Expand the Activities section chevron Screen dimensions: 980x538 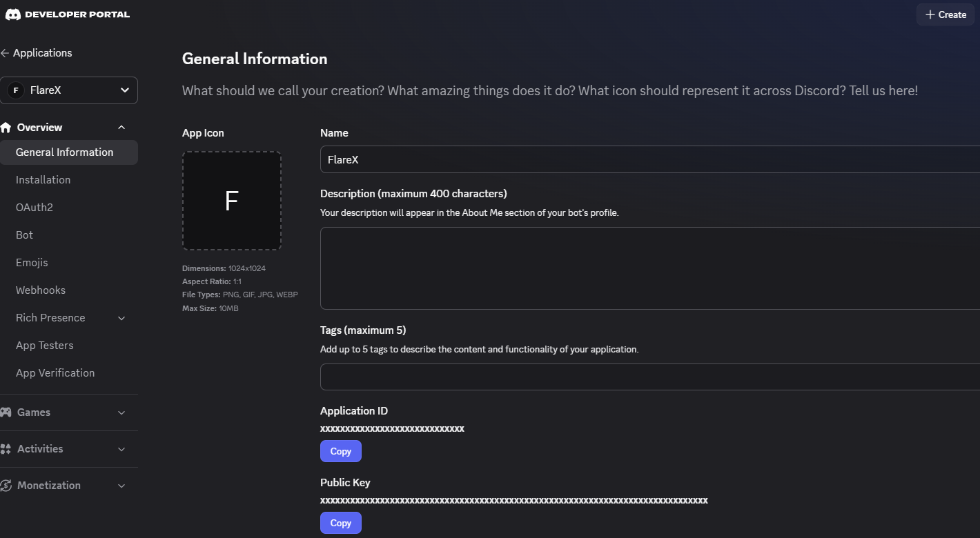pyautogui.click(x=121, y=449)
